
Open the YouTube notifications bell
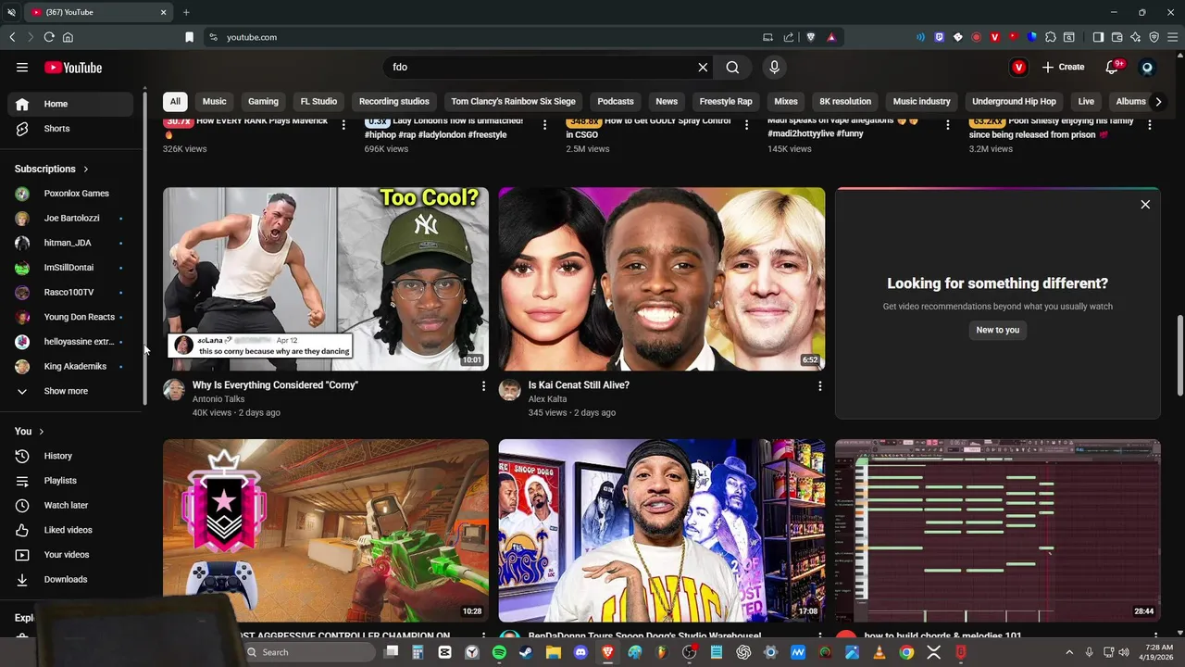[x=1112, y=67]
